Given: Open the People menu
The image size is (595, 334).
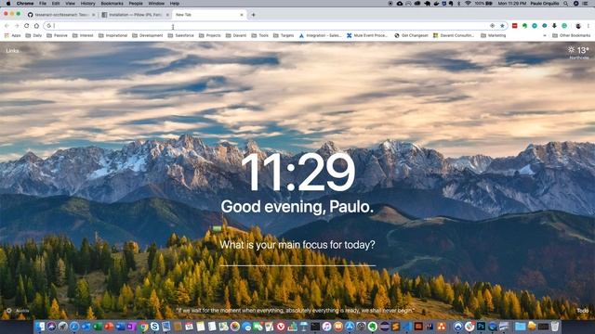Looking at the screenshot, I should click(136, 4).
